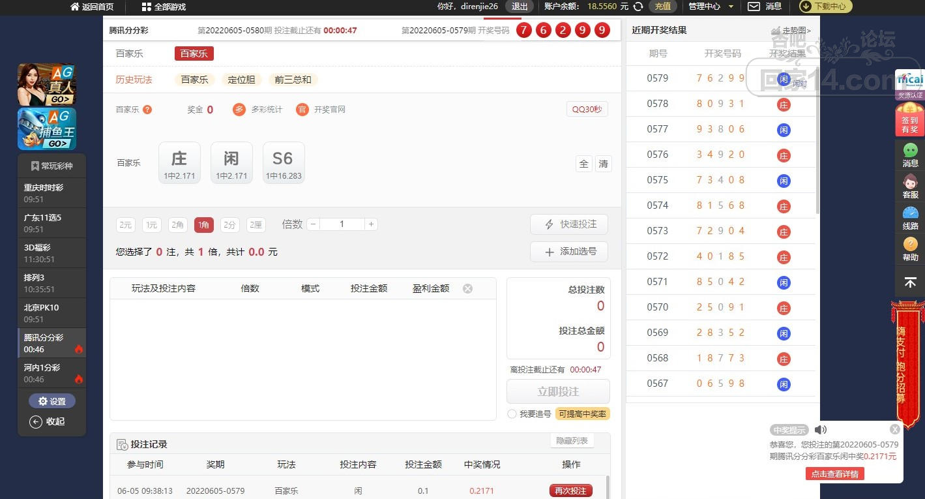Click the 添加选号 button
The height and width of the screenshot is (499, 925).
pyautogui.click(x=568, y=252)
